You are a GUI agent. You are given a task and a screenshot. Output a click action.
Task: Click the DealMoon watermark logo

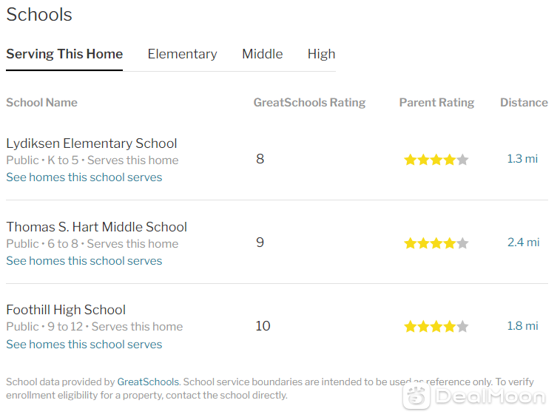(x=474, y=396)
